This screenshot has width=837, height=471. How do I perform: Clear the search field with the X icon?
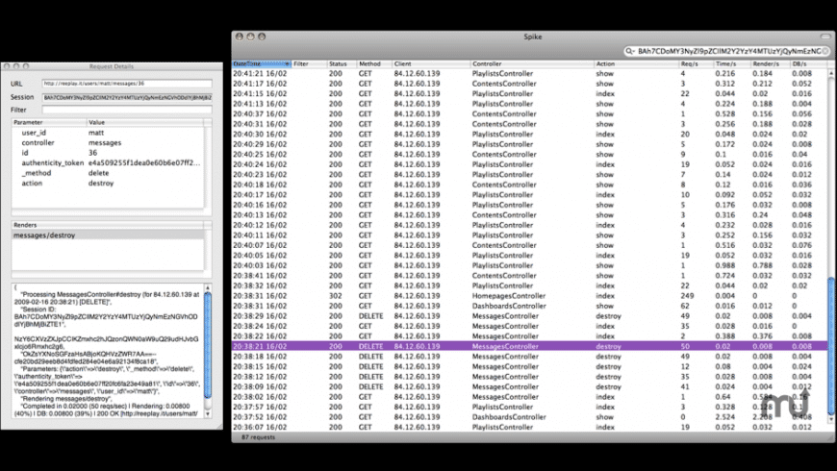click(x=826, y=51)
